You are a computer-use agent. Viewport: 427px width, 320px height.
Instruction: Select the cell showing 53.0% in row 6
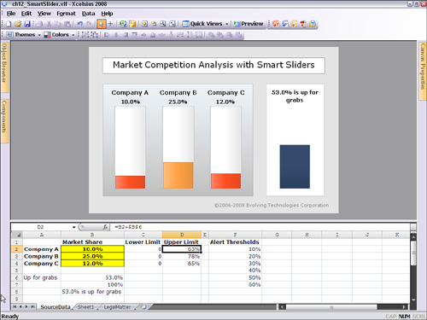pos(92,277)
